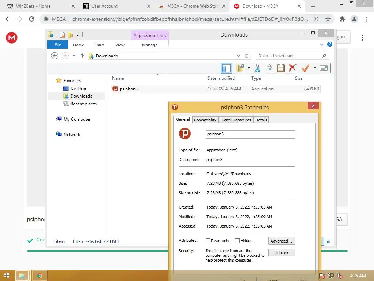Open Chrome three-dot menu

[366, 19]
